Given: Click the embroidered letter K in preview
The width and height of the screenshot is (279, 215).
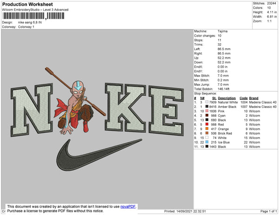Looking at the screenshot, I should click(126, 107).
